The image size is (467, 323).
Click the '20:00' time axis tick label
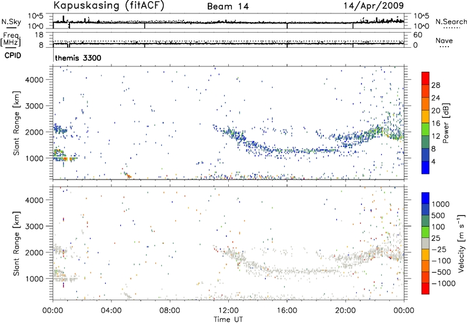click(345, 311)
